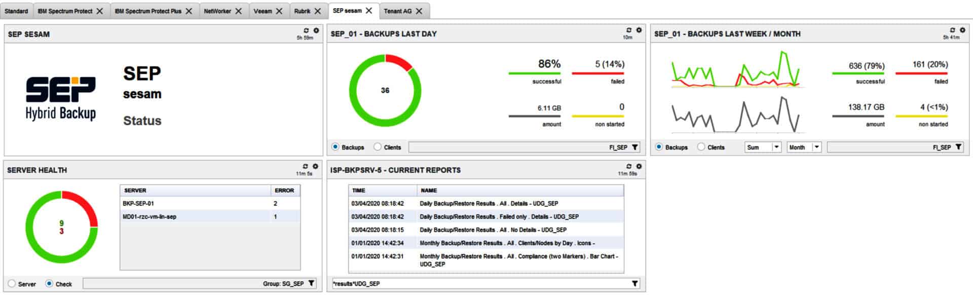
Task: Open settings gear of Backups Last Day panel
Action: click(x=639, y=30)
